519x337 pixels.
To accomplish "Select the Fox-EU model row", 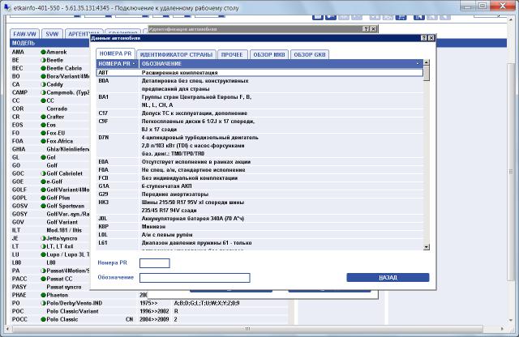I will point(49,133).
